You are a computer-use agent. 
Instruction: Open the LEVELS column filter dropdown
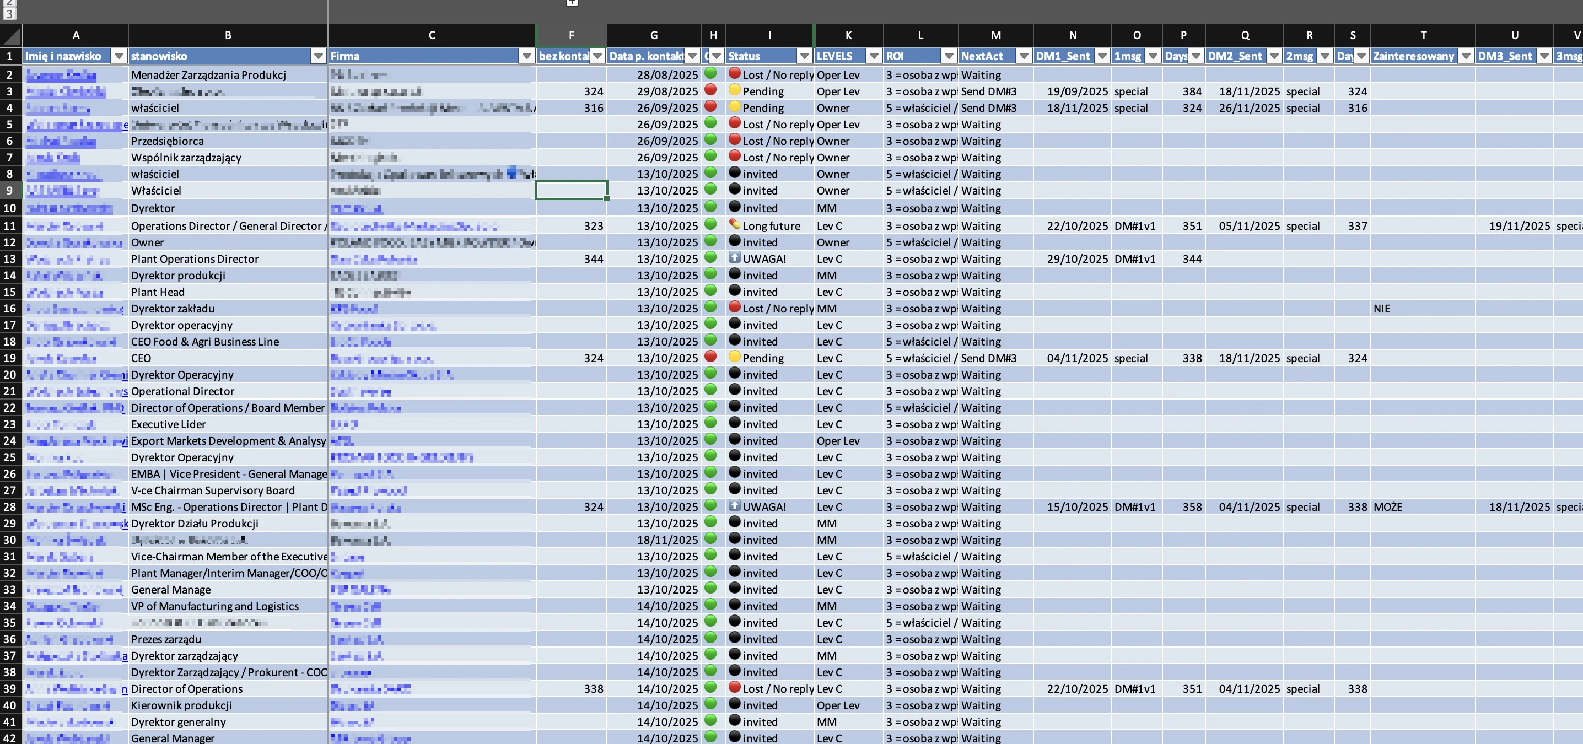coord(873,56)
